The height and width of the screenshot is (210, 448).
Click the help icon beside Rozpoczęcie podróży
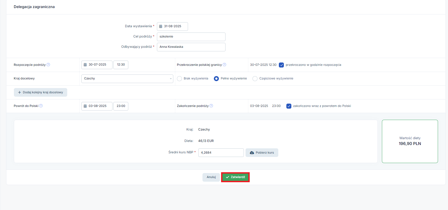(48, 65)
